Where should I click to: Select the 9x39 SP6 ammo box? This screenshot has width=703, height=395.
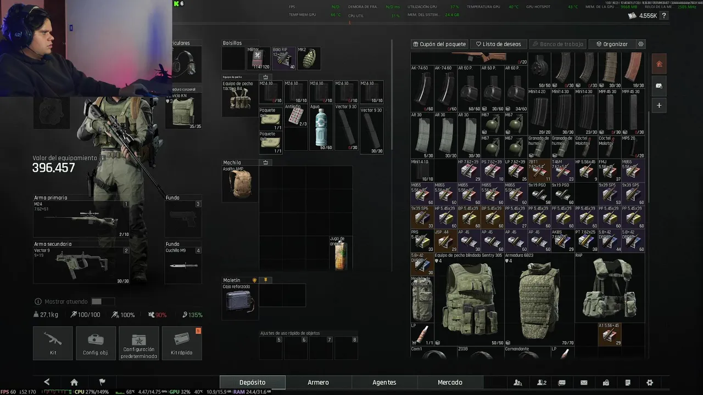click(422, 217)
